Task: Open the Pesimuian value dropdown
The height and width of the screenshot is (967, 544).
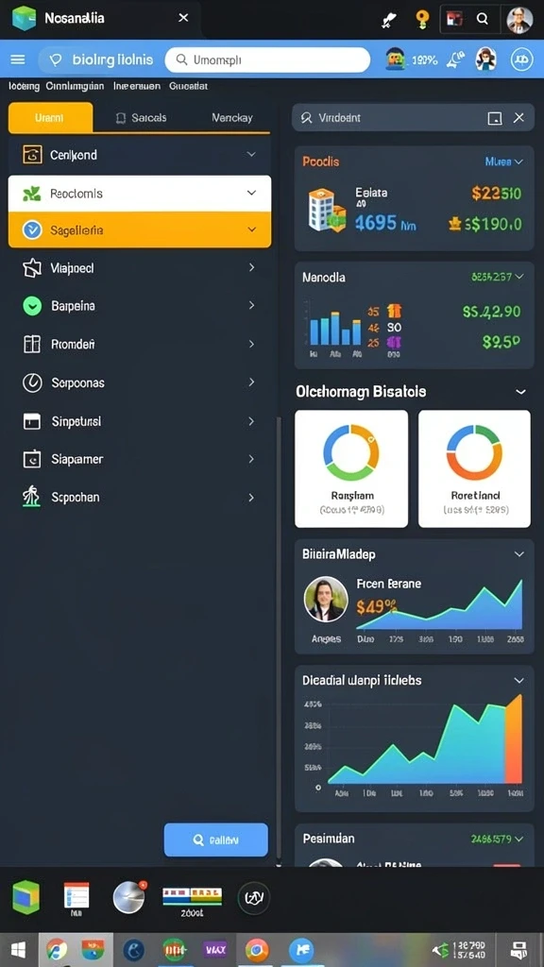Action: tap(498, 839)
